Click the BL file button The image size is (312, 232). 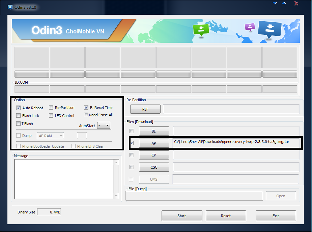154,131
